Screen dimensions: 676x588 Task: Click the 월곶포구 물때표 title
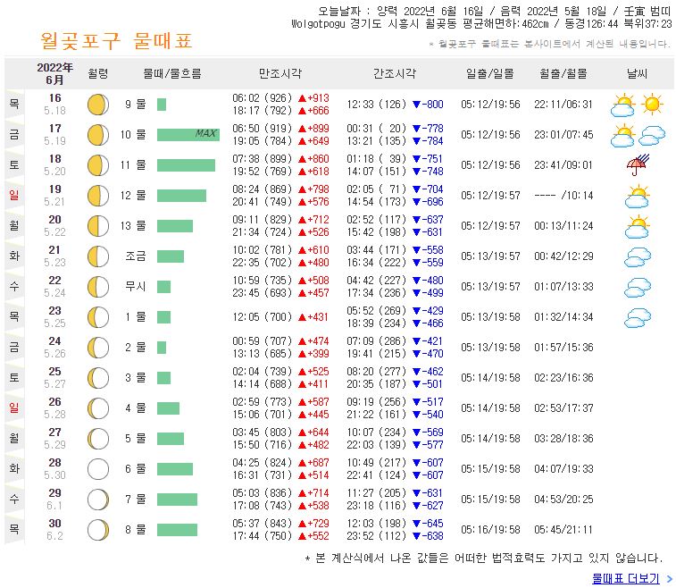coord(116,41)
